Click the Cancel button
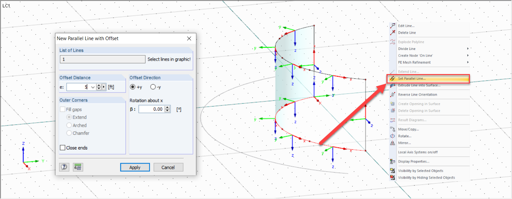The image size is (512, 199). [168, 167]
